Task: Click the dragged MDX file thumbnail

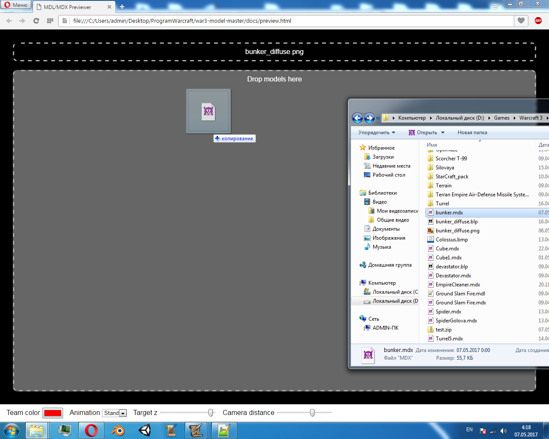Action: (208, 111)
